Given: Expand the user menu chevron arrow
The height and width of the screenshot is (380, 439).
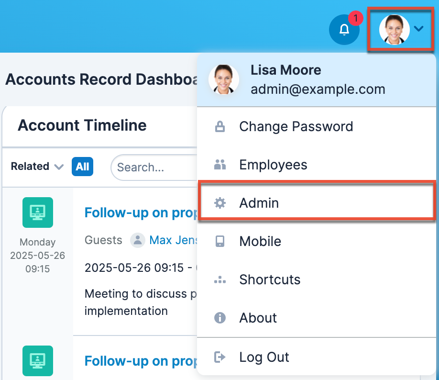Looking at the screenshot, I should [419, 29].
